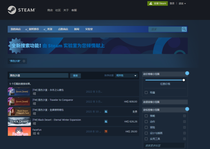Open the 社区 menu in the header
The image size is (210, 149).
click(x=58, y=10)
